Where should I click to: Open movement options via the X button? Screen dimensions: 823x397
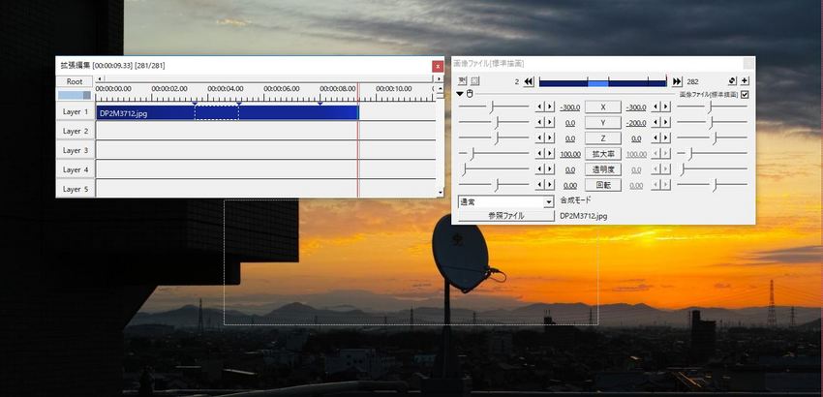603,107
